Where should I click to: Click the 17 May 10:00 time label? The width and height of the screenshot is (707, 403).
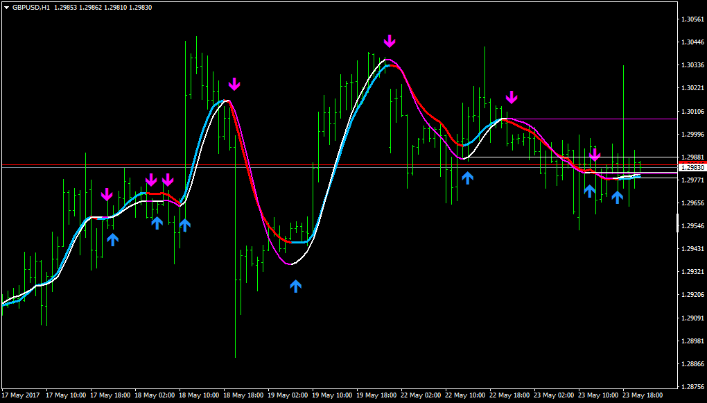65,395
